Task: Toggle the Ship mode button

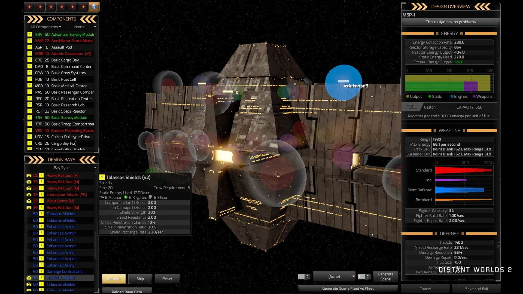Action: (x=140, y=279)
